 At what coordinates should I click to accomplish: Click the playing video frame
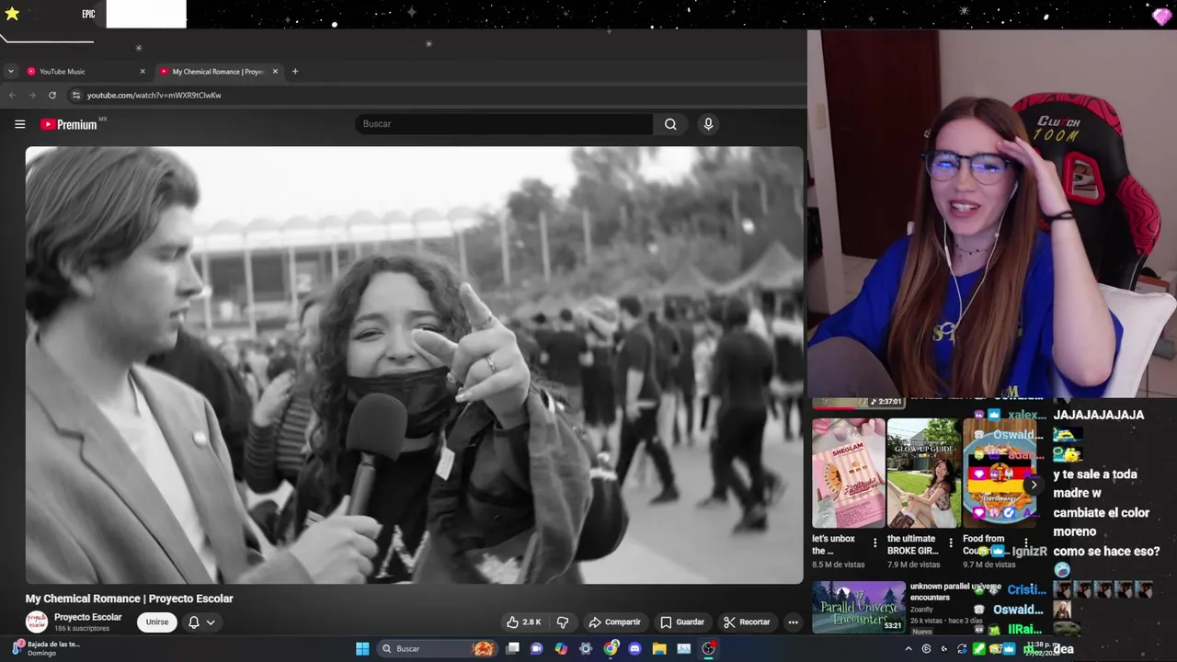pyautogui.click(x=414, y=365)
